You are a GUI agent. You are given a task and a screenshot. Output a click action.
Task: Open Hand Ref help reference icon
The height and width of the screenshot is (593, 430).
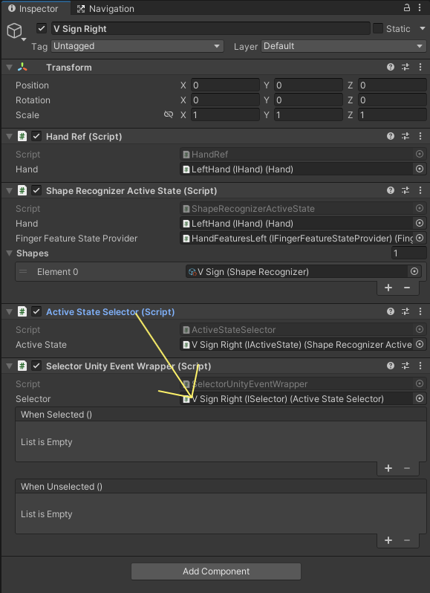pyautogui.click(x=391, y=137)
